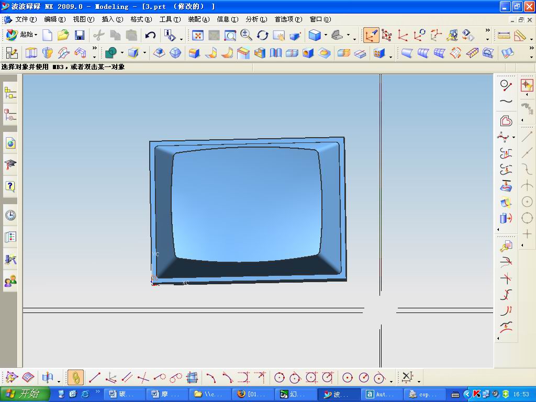Open the 文件(F) File menu

coord(26,19)
